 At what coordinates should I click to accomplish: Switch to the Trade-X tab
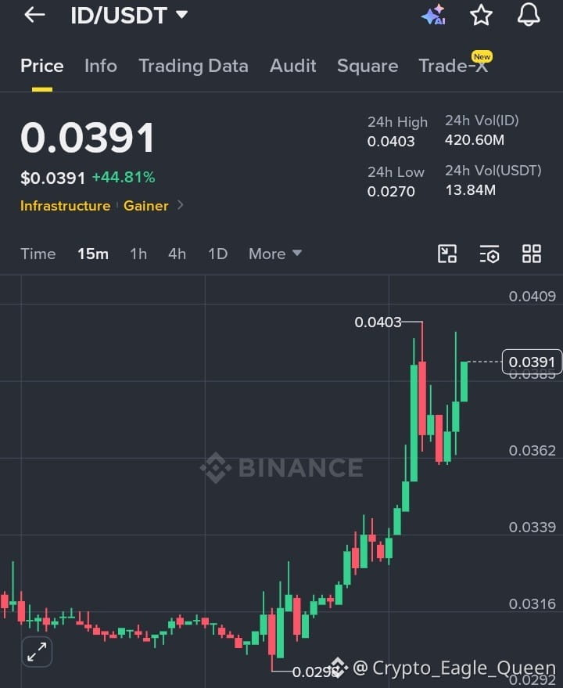[453, 66]
